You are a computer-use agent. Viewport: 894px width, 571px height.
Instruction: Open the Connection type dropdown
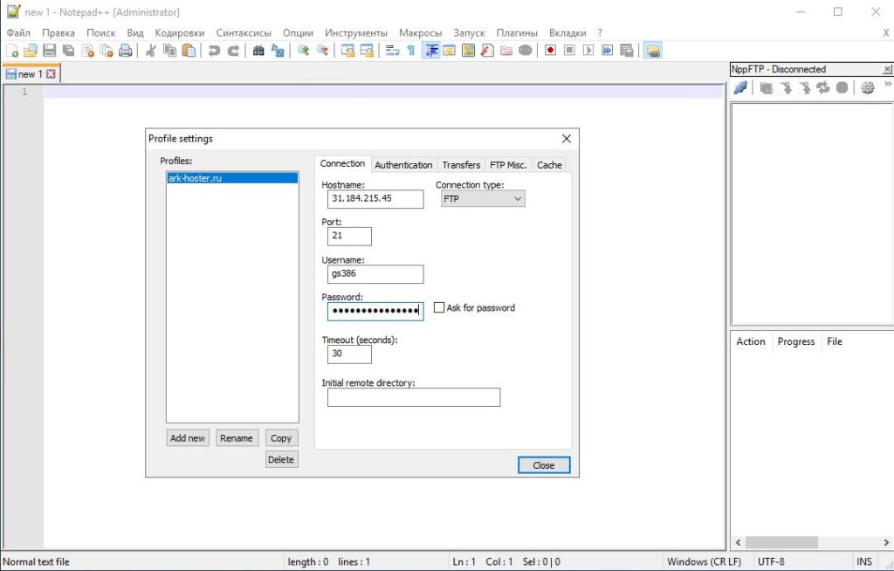tap(483, 198)
